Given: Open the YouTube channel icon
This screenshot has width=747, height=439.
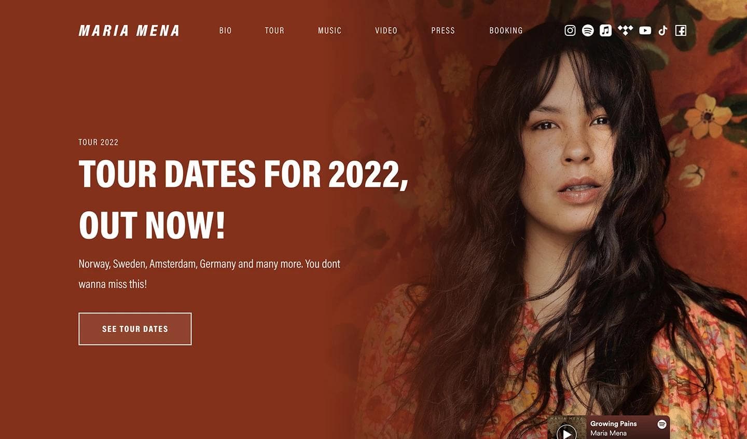Looking at the screenshot, I should coord(645,31).
